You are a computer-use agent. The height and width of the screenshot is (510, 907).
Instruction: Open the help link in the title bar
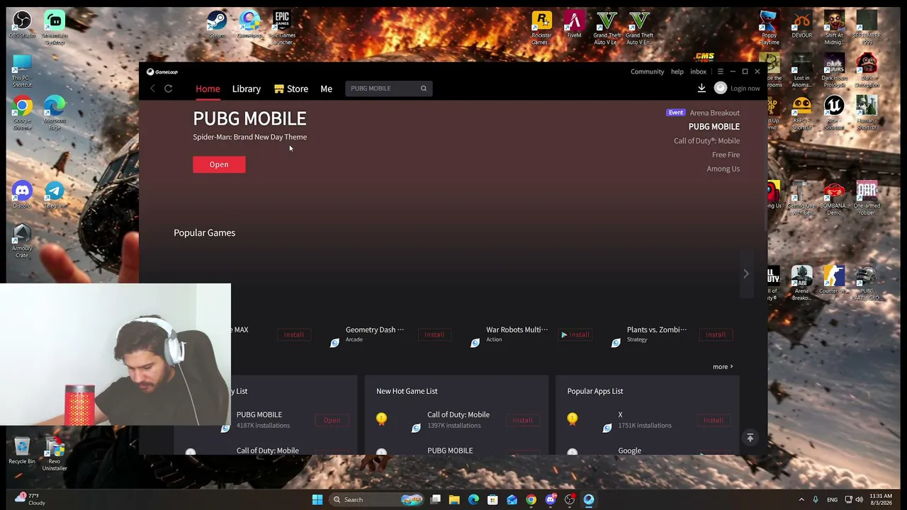pyautogui.click(x=677, y=72)
